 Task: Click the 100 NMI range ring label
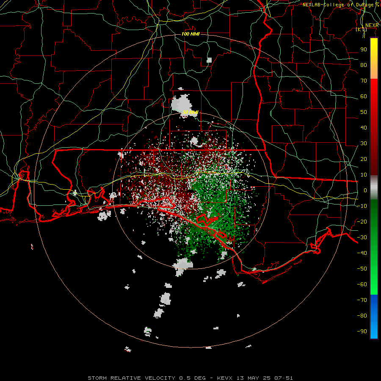[191, 34]
